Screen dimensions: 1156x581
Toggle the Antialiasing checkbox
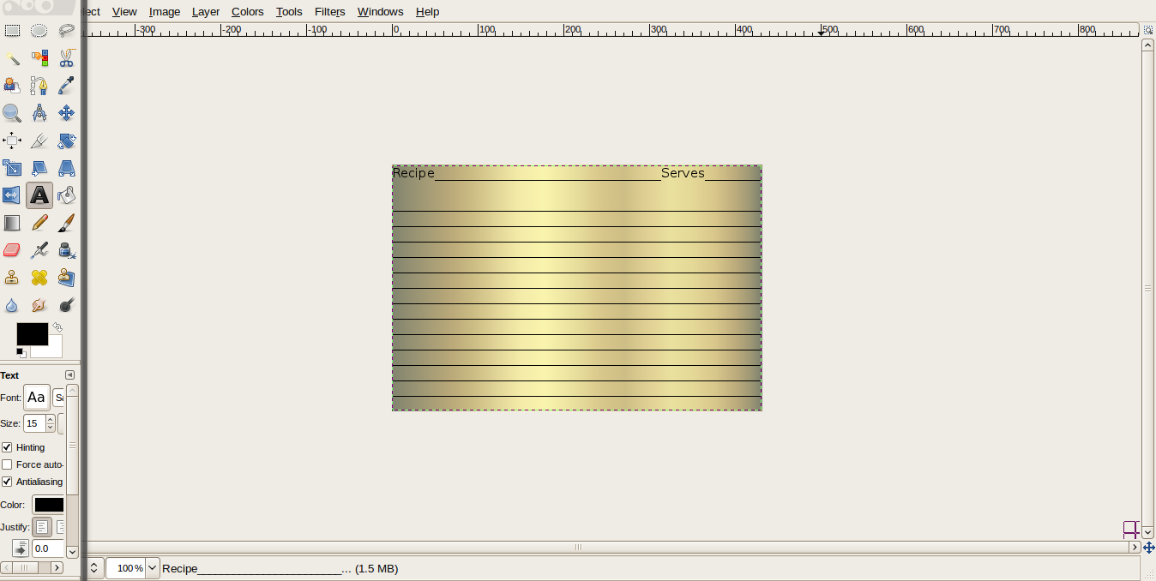pos(7,482)
